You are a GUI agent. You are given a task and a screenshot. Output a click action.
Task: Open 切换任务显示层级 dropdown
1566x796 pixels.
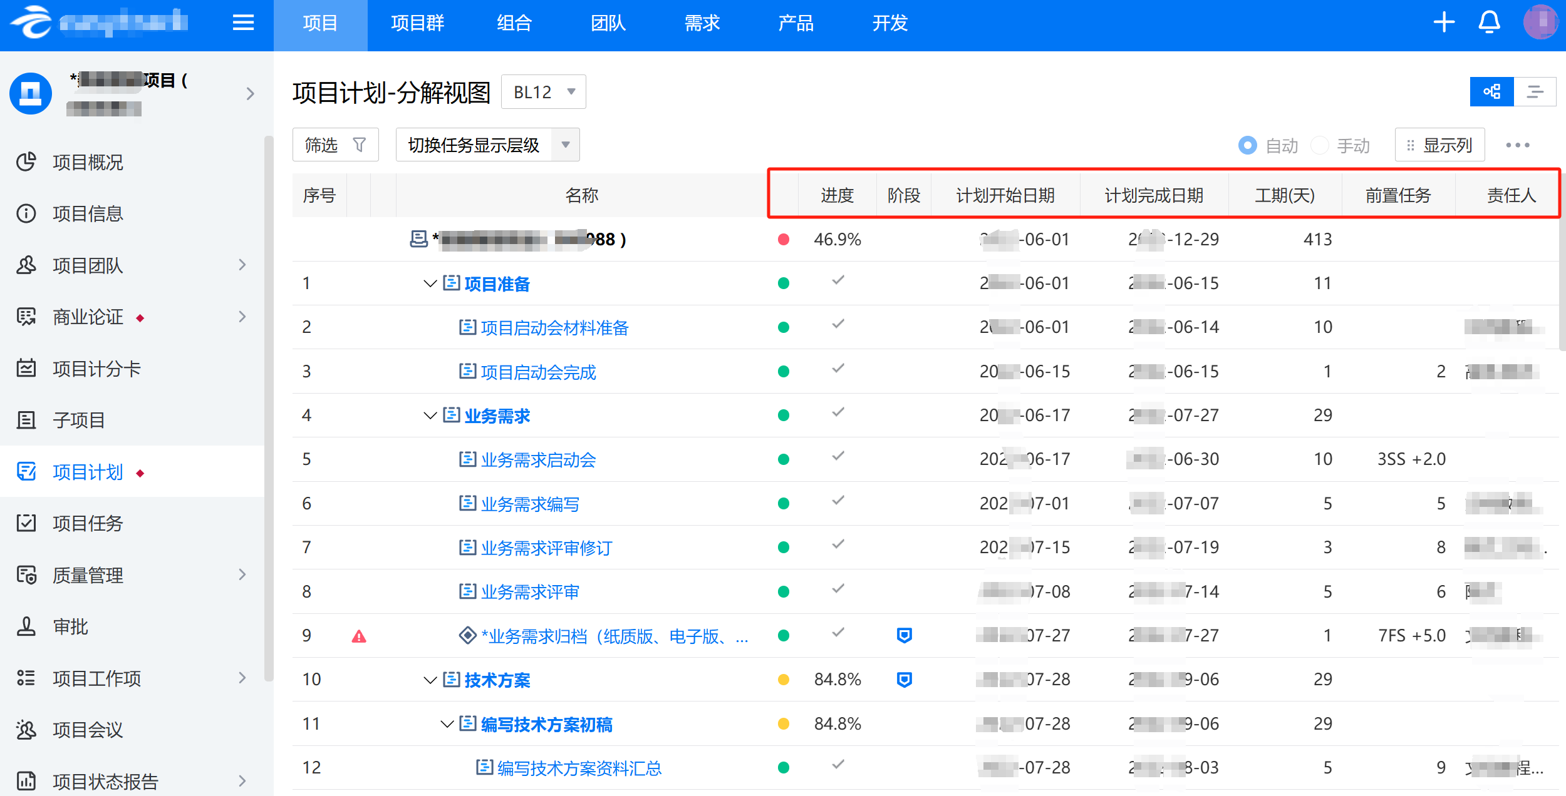point(487,145)
